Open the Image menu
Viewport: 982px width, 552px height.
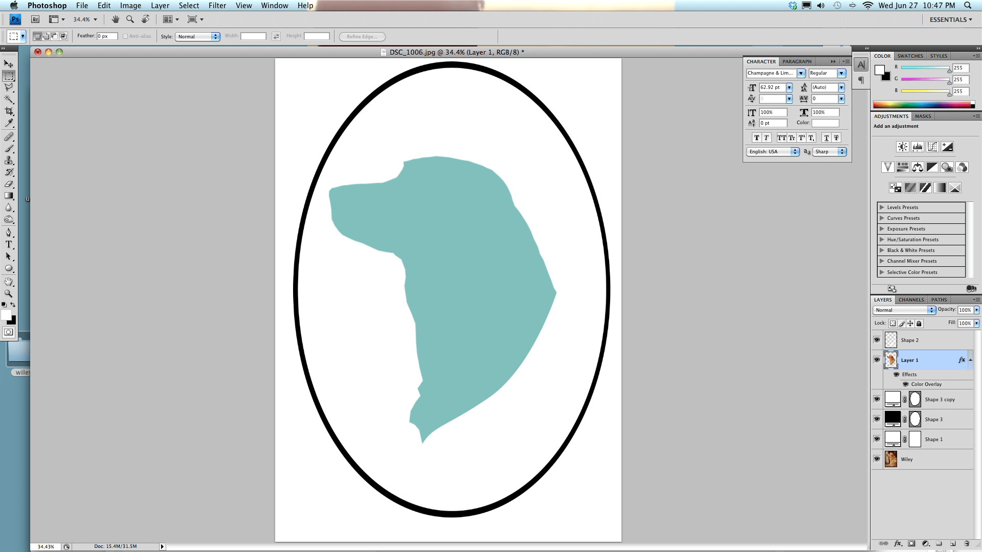click(130, 6)
